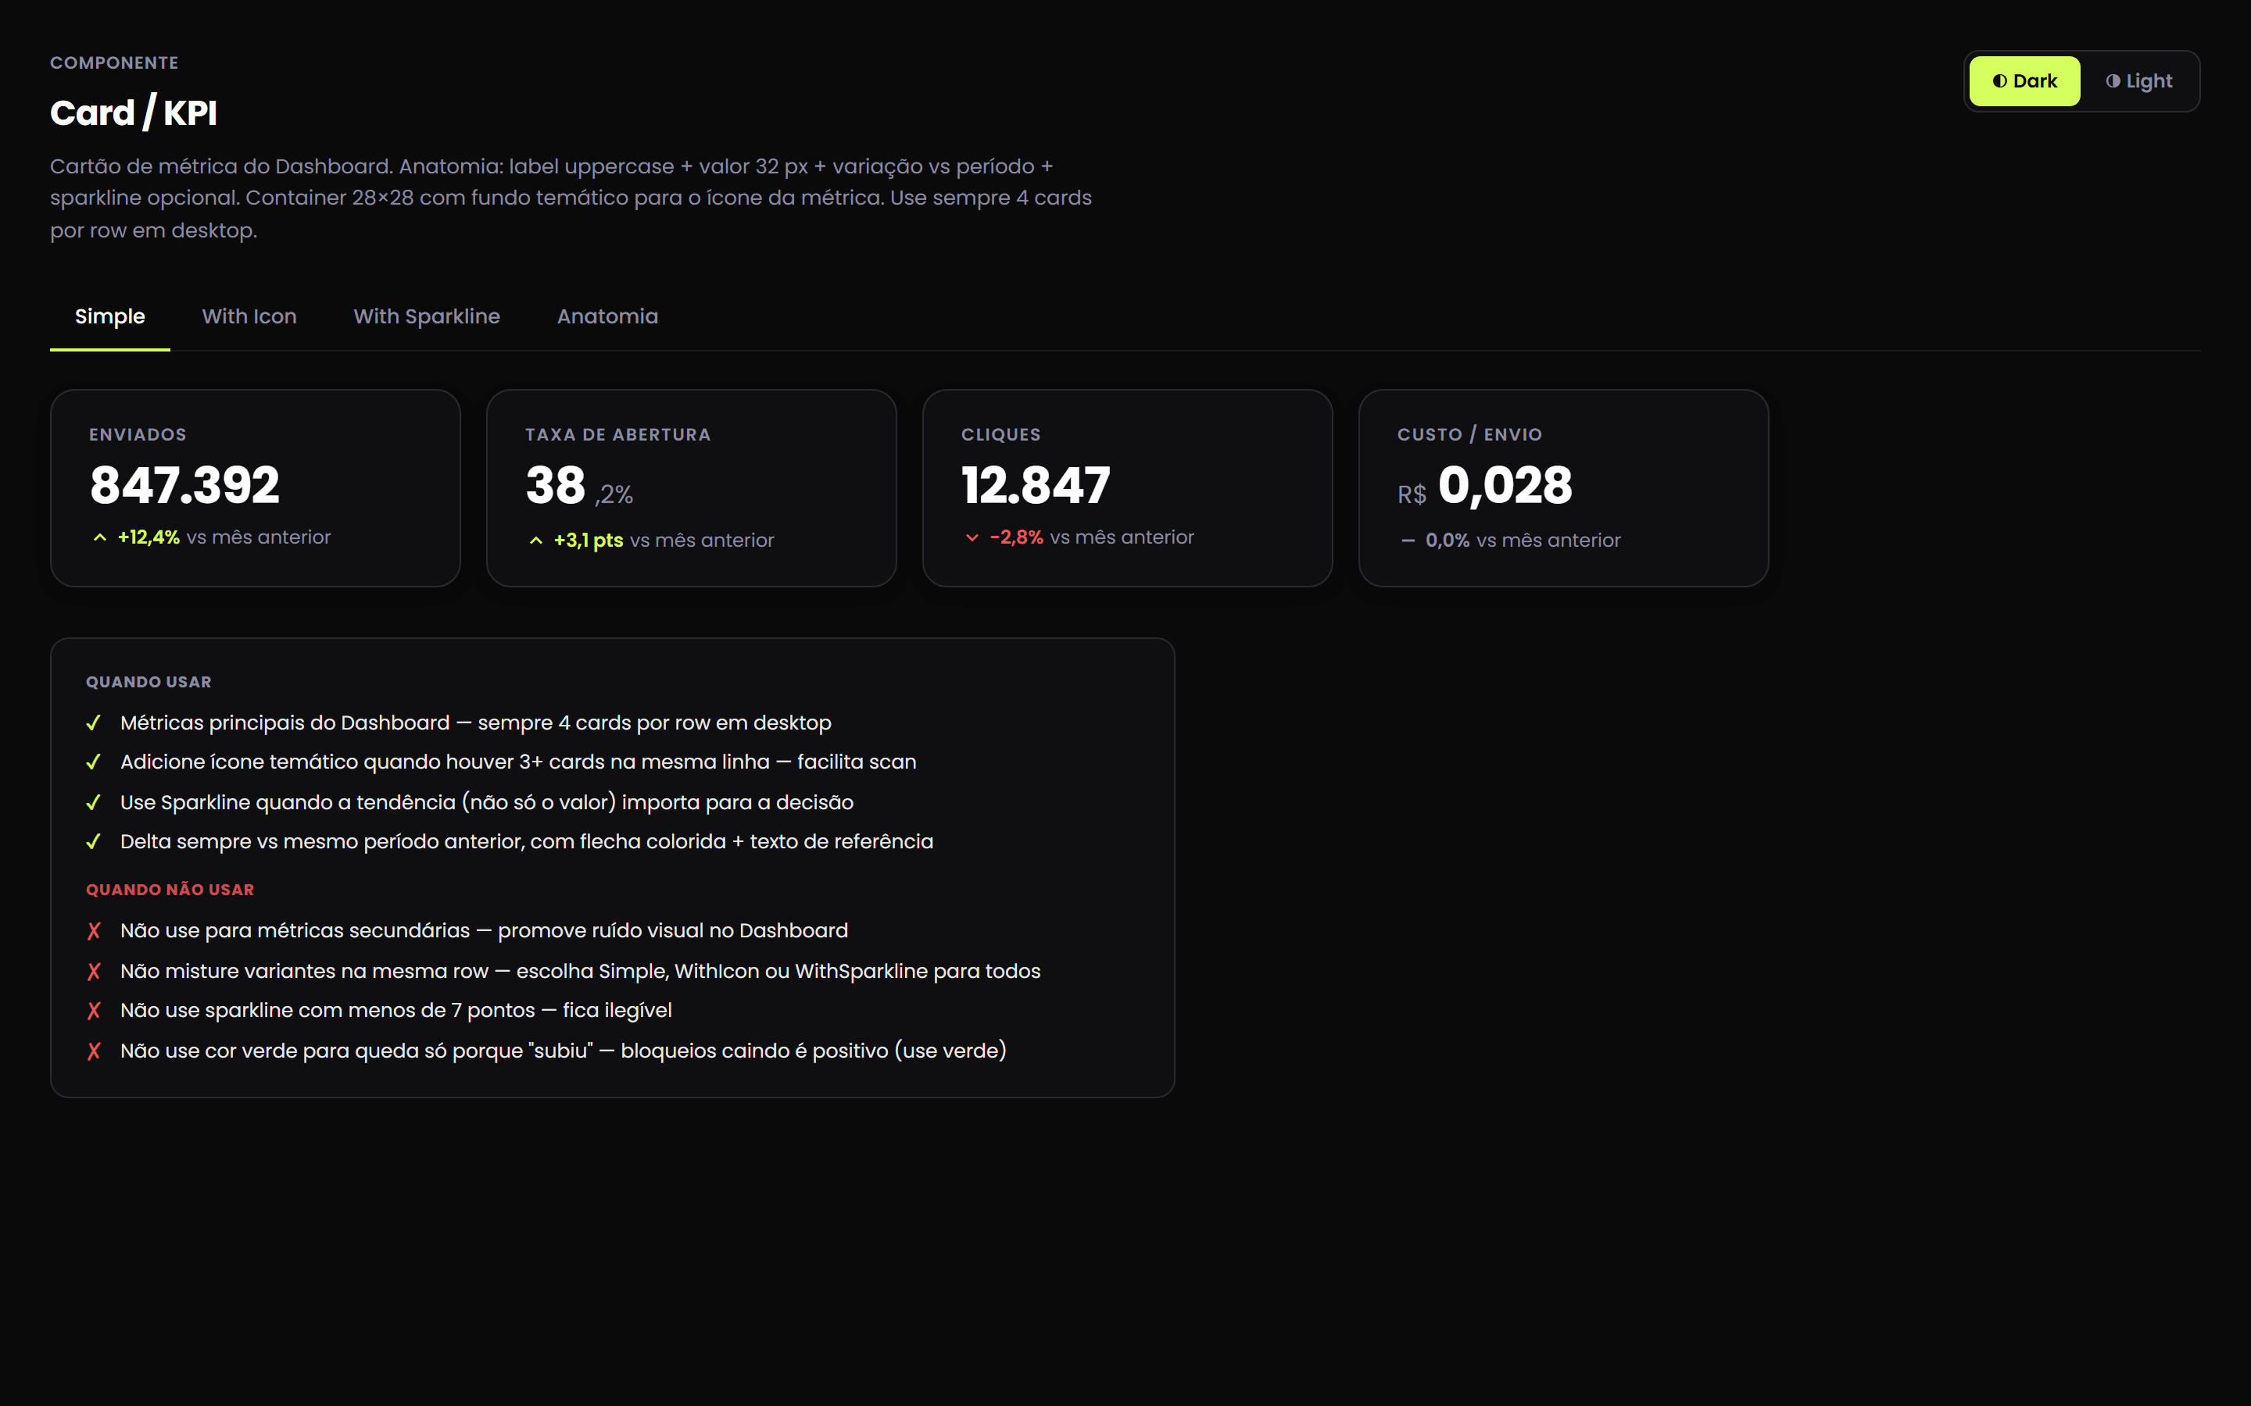Viewport: 2251px width, 1406px height.
Task: Click the CLIQUES value 12.847
Action: (1036, 485)
